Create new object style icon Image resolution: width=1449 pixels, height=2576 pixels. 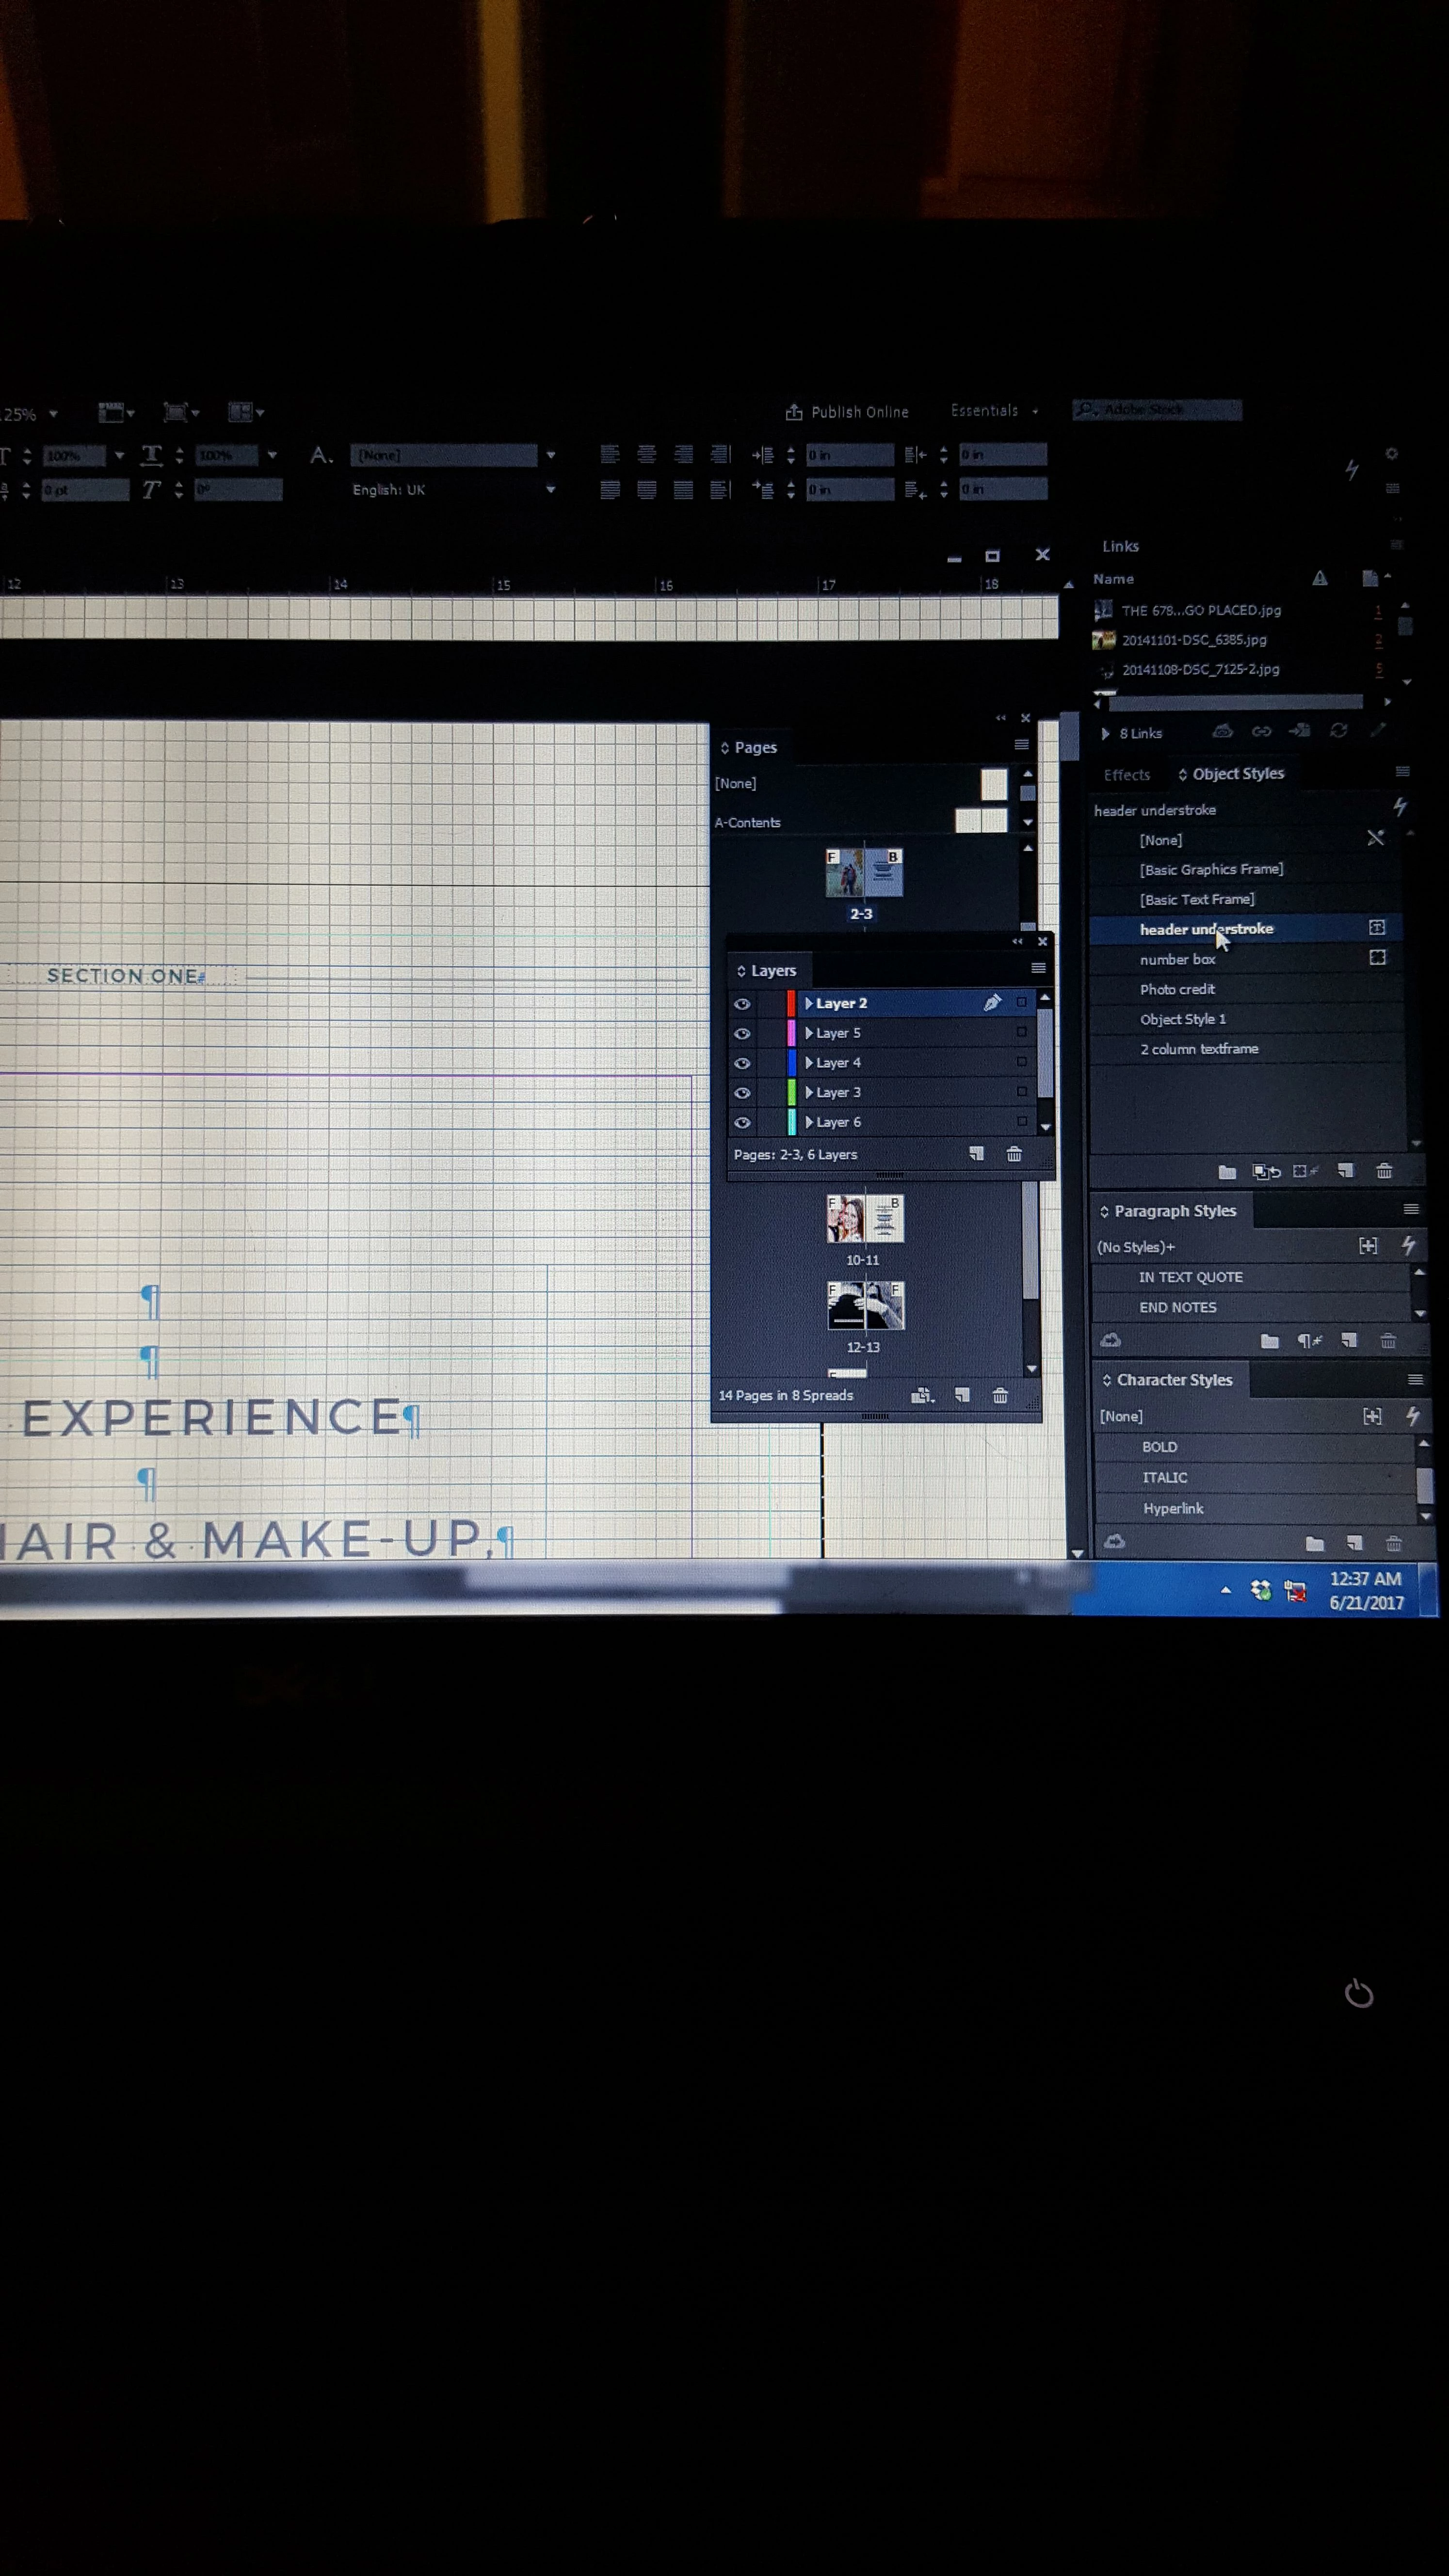[x=1346, y=1171]
